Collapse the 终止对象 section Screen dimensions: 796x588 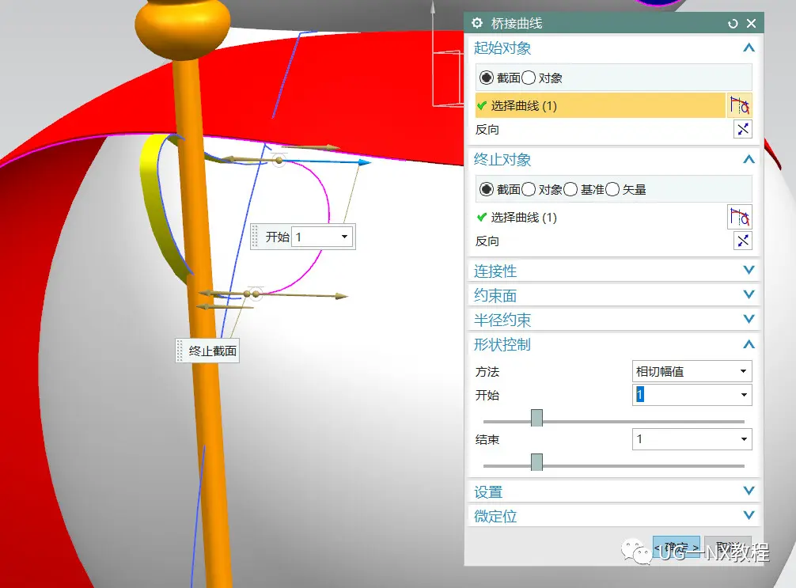click(x=749, y=159)
